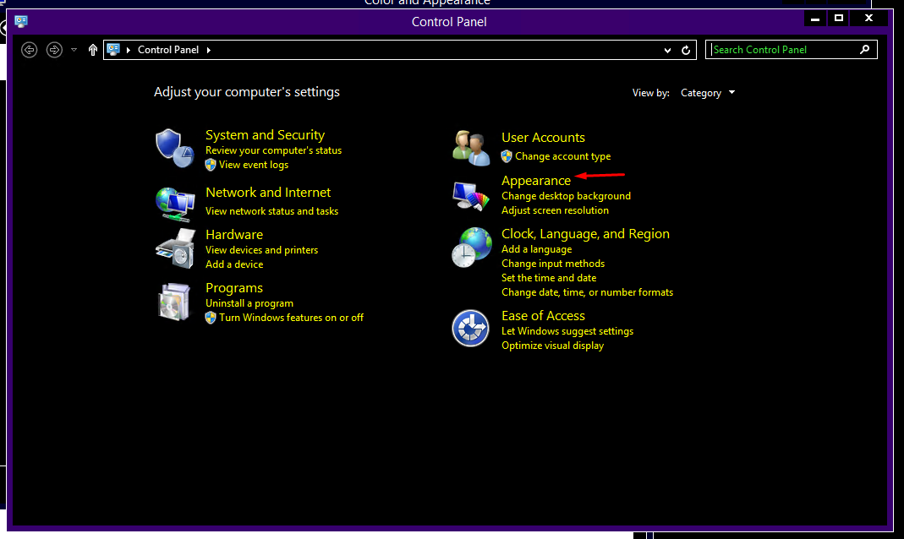
Task: Click the Control Panel title bar system icon
Action: (21, 22)
